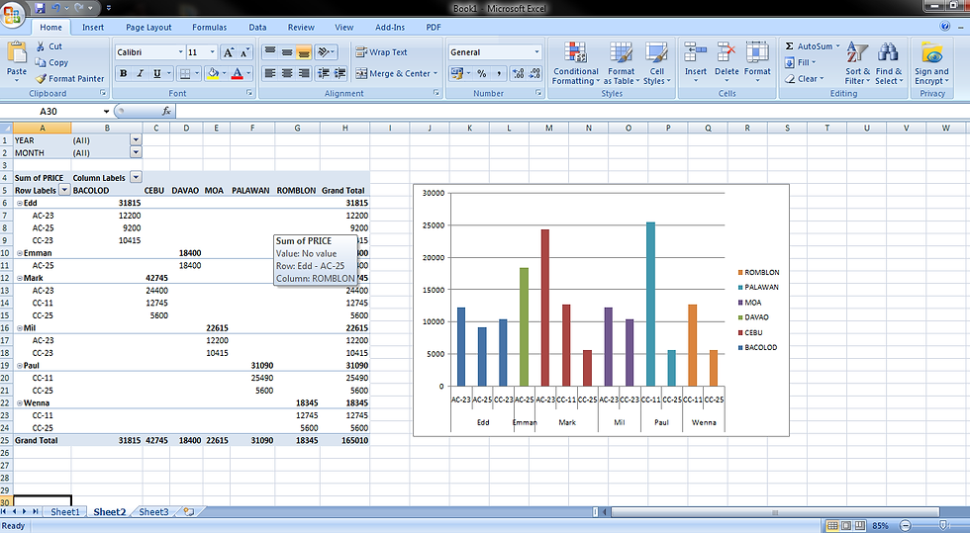The image size is (970, 533).
Task: Decrease font size with shrink A icon
Action: coord(245,52)
